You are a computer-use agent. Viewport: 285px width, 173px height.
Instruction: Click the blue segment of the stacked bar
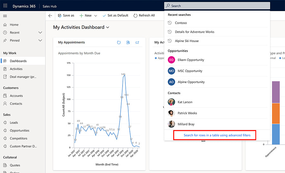(276, 134)
